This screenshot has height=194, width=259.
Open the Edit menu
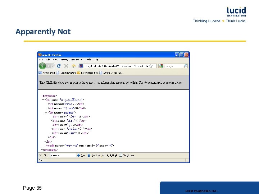48,60
